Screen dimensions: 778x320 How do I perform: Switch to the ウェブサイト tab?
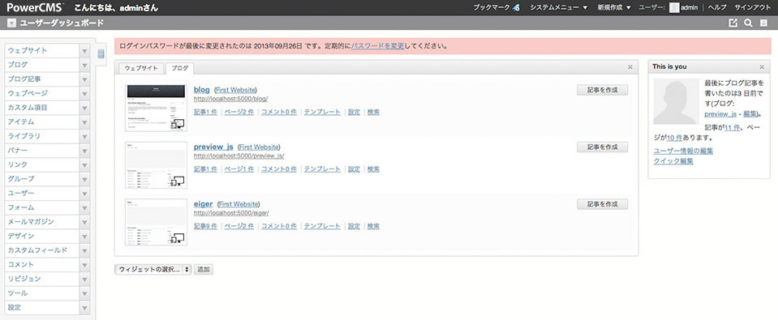click(141, 68)
